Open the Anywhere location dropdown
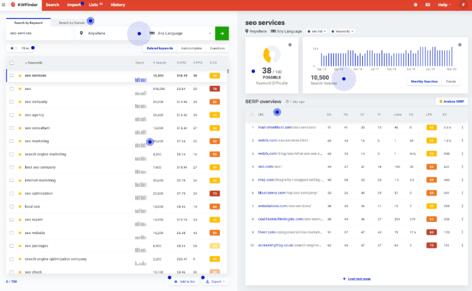Image resolution: width=472 pixels, height=291 pixels. 110,33
